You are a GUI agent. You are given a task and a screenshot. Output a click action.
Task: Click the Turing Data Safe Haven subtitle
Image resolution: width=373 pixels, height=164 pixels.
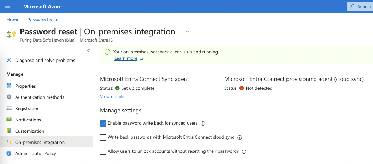point(67,40)
